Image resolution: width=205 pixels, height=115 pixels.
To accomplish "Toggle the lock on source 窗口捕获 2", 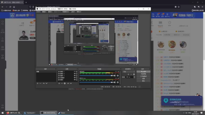I will click(x=77, y=72).
